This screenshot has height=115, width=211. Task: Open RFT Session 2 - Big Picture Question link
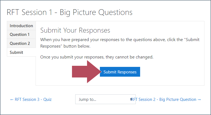pos(166,100)
